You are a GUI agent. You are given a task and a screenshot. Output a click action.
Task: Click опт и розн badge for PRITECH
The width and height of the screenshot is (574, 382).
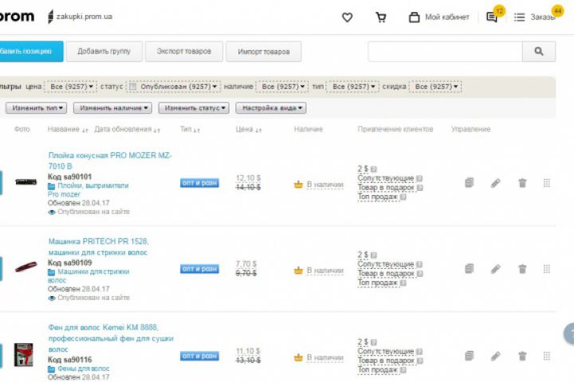click(199, 269)
